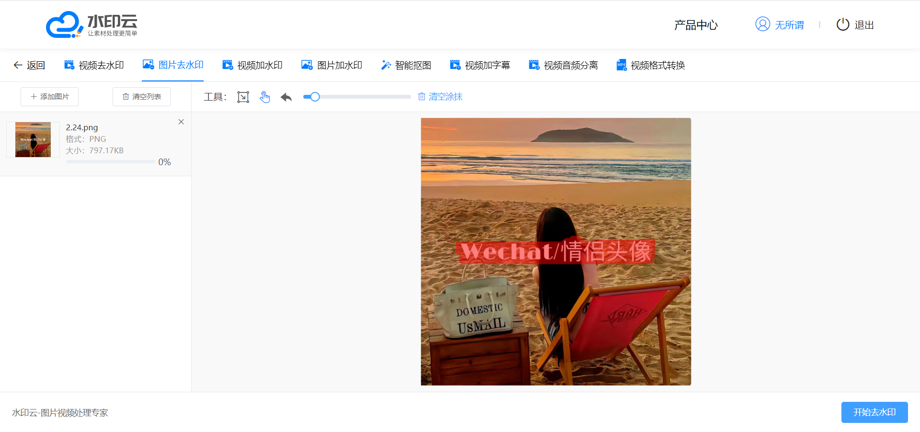The width and height of the screenshot is (920, 432).
Task: Go to 视频加字幕 tab
Action: [480, 65]
